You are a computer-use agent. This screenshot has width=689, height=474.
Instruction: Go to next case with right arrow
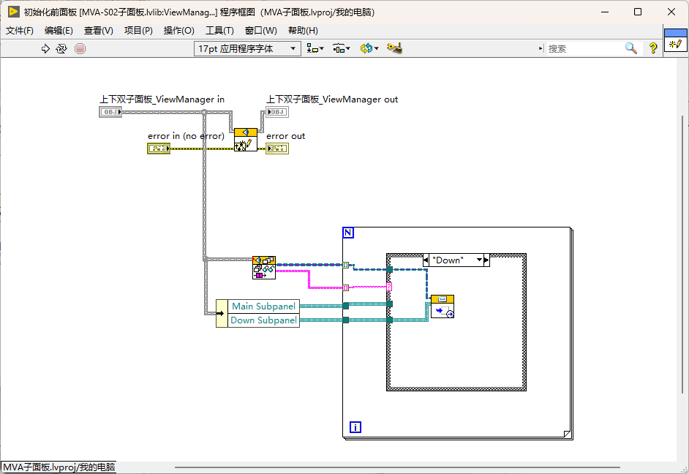click(x=486, y=260)
